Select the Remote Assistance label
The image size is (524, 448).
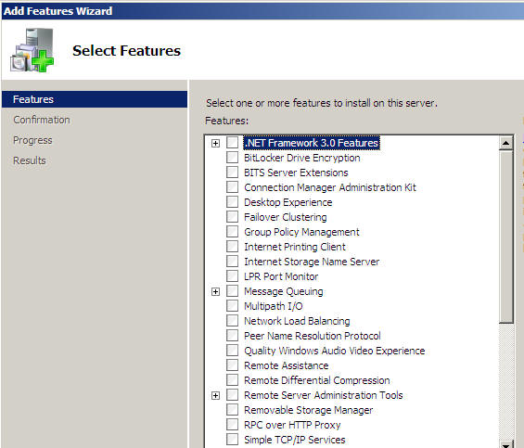click(x=287, y=365)
